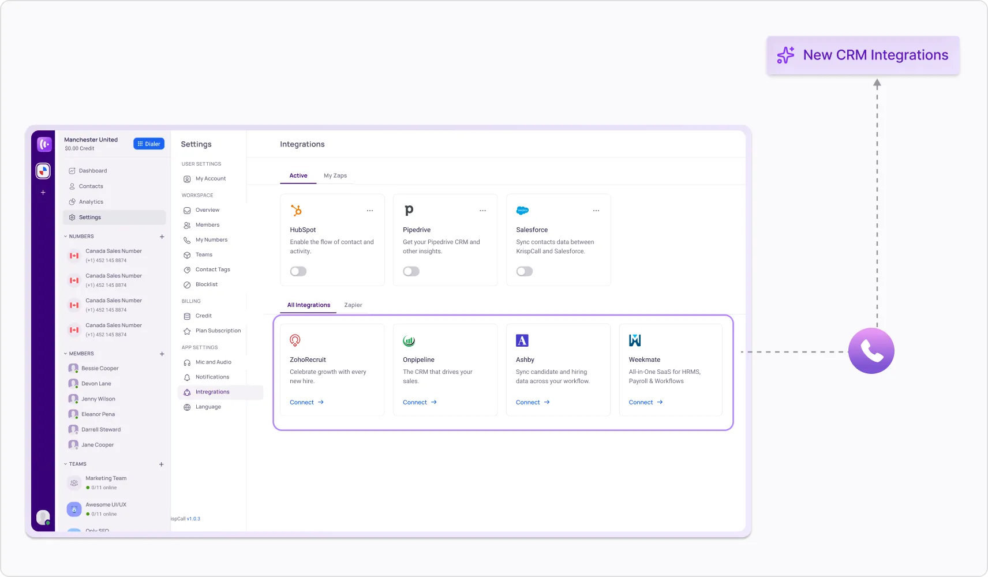Select member Darrell Steward
The width and height of the screenshot is (988, 577).
click(x=95, y=429)
